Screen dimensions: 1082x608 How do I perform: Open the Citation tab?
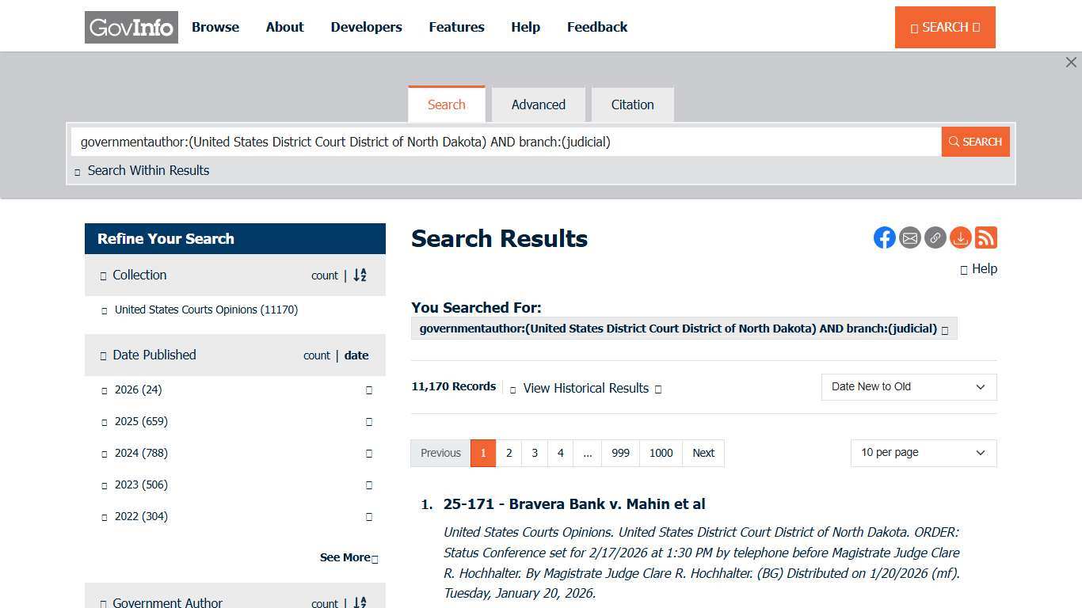click(632, 104)
